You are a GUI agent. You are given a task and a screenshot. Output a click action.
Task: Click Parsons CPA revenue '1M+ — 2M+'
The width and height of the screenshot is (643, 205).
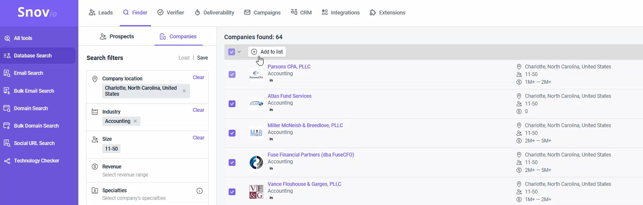tap(538, 82)
